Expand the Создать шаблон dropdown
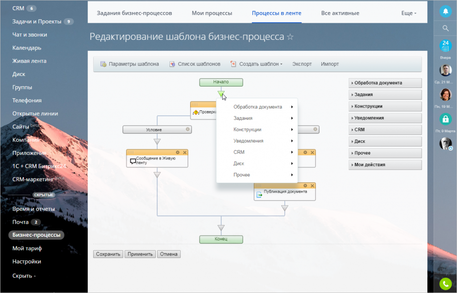The image size is (457, 293). click(257, 64)
